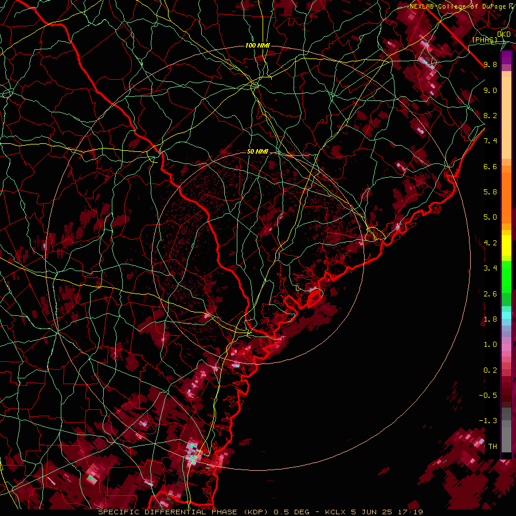Click the 9.8 value on the color scale
The height and width of the screenshot is (516, 516).
pyautogui.click(x=490, y=64)
